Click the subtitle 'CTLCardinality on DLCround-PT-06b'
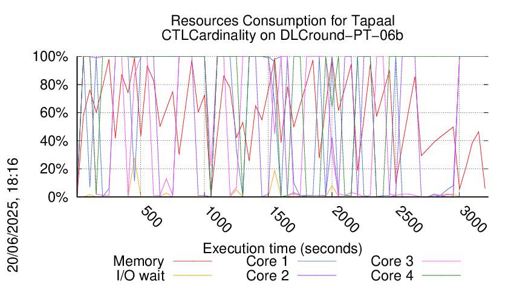Viewport: 514px width, 287px height. click(x=282, y=35)
